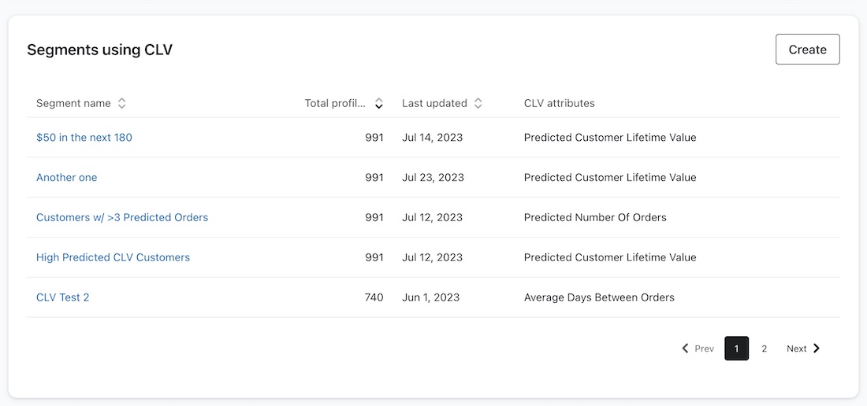This screenshot has height=406, width=867.
Task: Click the CLV attributes column header
Action: 560,103
